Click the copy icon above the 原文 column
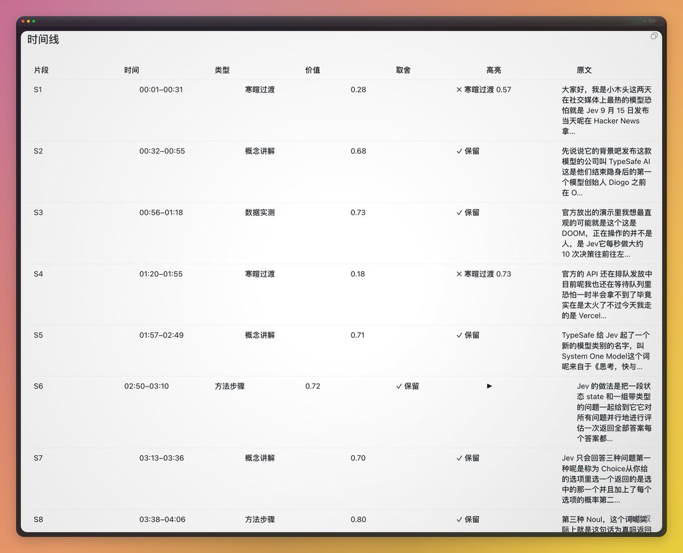This screenshot has width=683, height=553. click(654, 36)
